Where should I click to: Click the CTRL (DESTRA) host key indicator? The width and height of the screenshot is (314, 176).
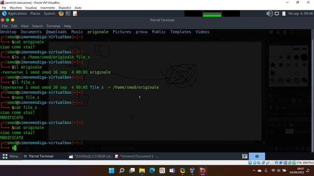click(x=305, y=163)
